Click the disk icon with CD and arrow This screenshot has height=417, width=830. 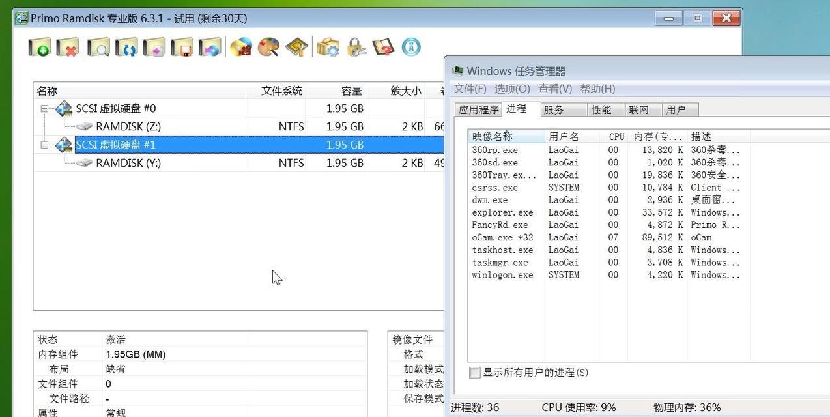(210, 47)
